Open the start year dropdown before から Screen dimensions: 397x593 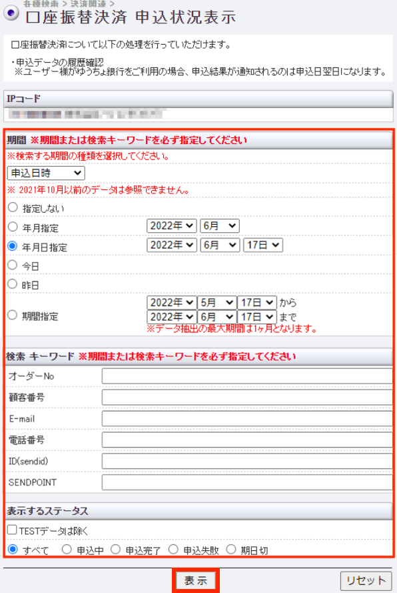pos(172,303)
